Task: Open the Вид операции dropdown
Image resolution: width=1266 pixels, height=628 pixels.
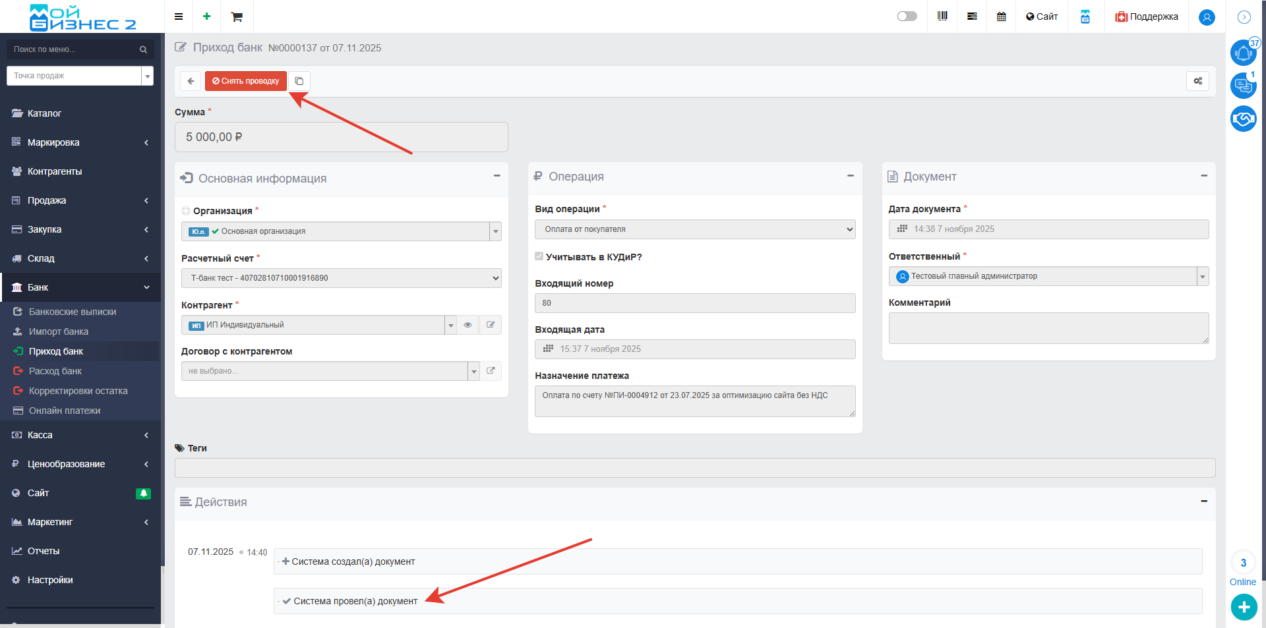Action: pos(695,229)
